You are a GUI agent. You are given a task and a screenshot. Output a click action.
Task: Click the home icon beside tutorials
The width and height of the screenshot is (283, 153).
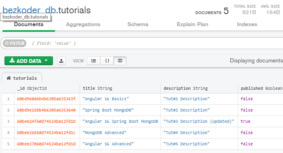coord(8,78)
